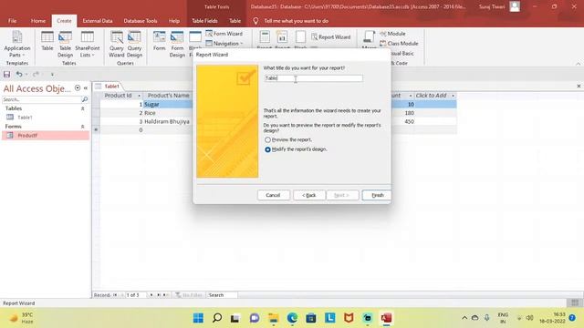Open Microsoft Edge from taskbar

click(292, 318)
